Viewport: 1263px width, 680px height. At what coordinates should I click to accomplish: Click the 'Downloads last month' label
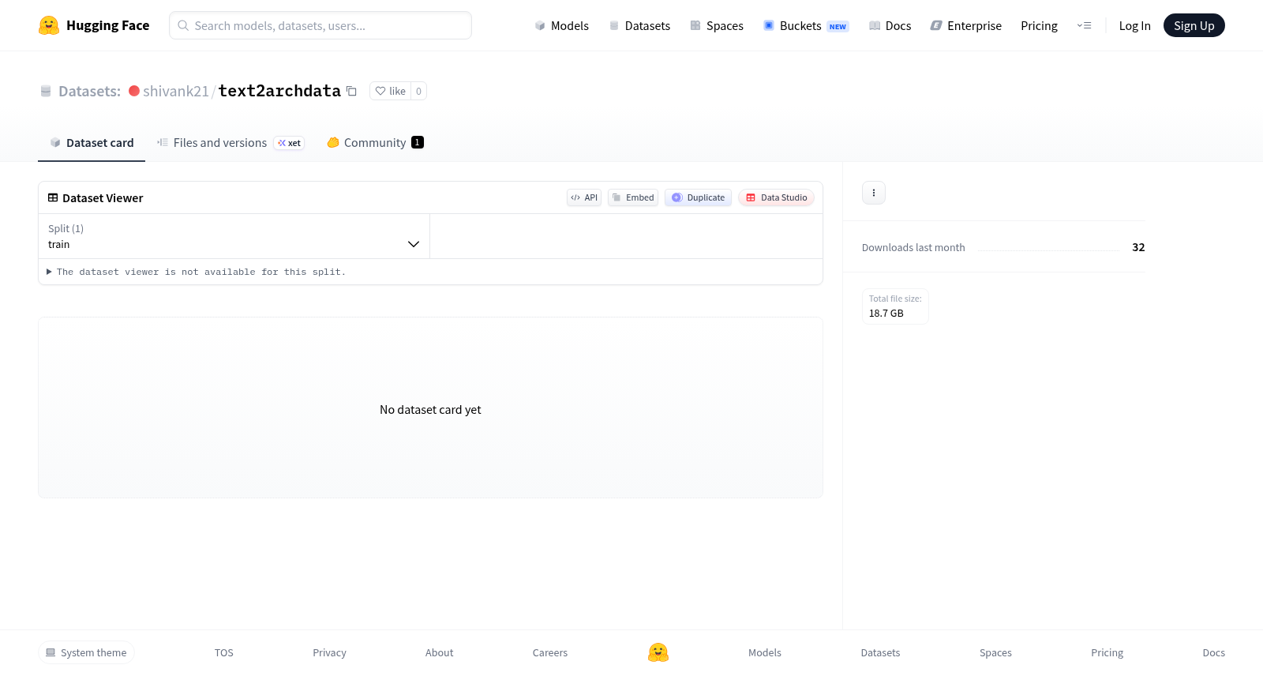coord(913,247)
